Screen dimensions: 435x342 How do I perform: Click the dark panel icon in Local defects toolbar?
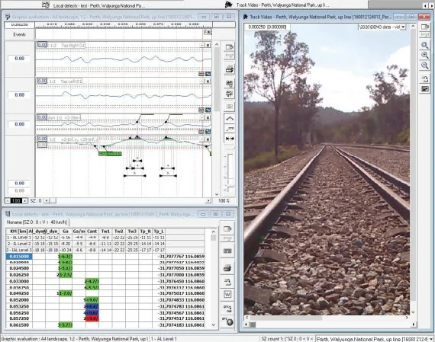[x=227, y=251]
